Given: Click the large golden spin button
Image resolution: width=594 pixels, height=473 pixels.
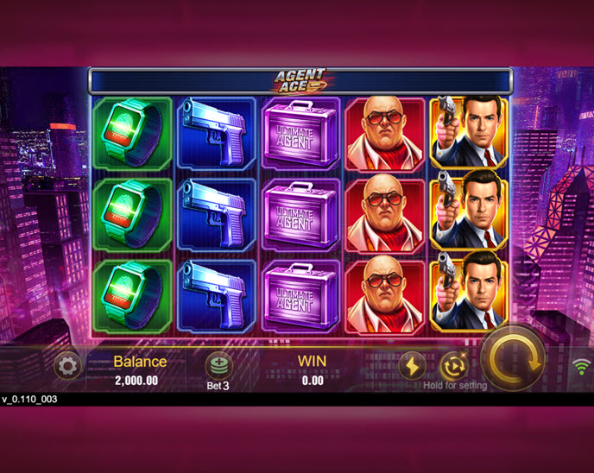Looking at the screenshot, I should coord(514,358).
